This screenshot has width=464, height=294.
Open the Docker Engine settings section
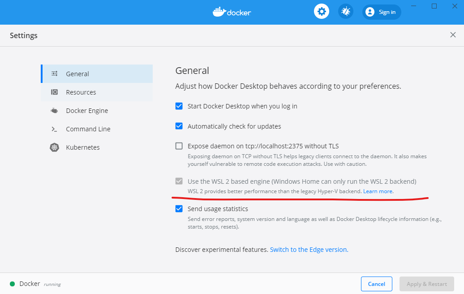tap(97, 110)
